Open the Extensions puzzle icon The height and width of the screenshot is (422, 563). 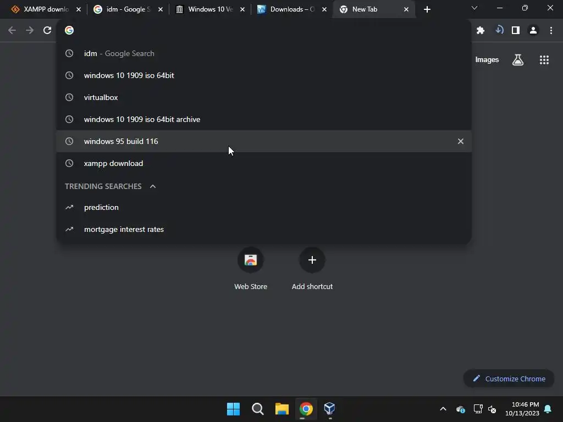[481, 31]
